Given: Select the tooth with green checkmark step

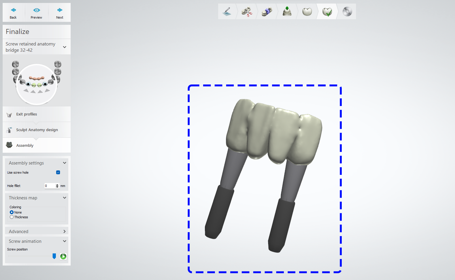Looking at the screenshot, I should 327,12.
